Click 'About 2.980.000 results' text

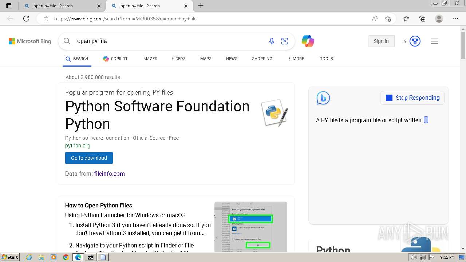pyautogui.click(x=93, y=77)
